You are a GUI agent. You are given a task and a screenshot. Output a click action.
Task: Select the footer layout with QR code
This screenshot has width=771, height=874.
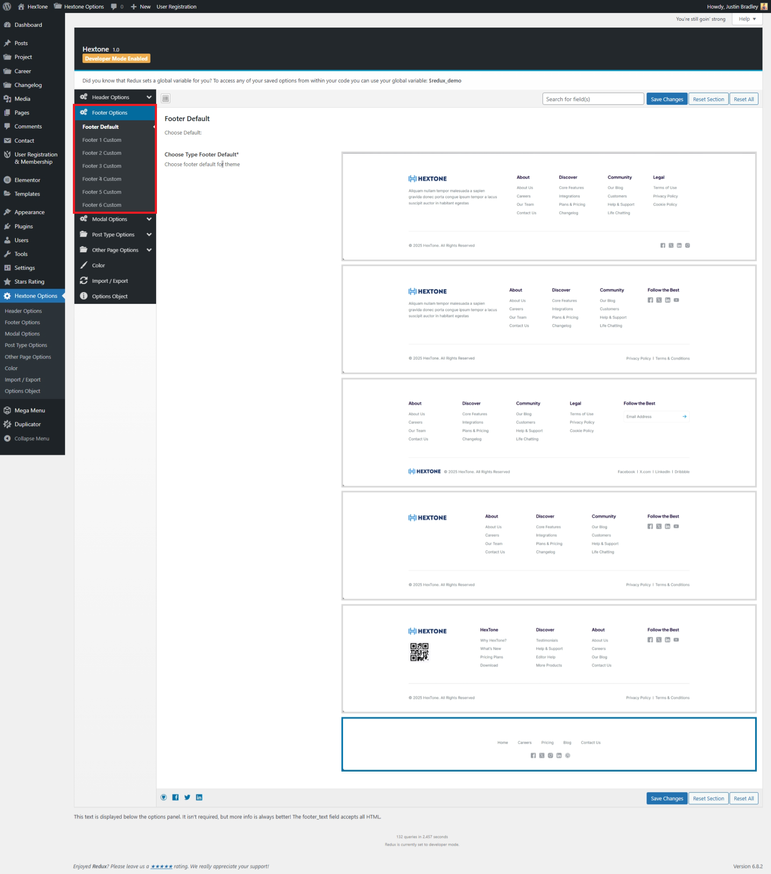[548, 658]
